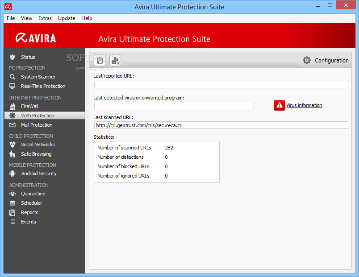Click the Real-Time Protection monitor icon
This screenshot has width=359, height=277.
click(x=13, y=86)
